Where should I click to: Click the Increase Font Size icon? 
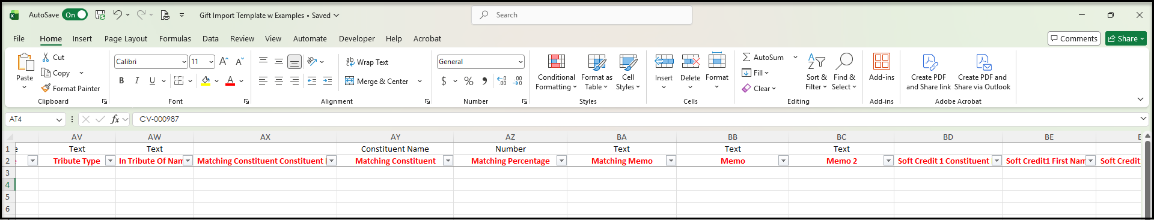[x=224, y=62]
